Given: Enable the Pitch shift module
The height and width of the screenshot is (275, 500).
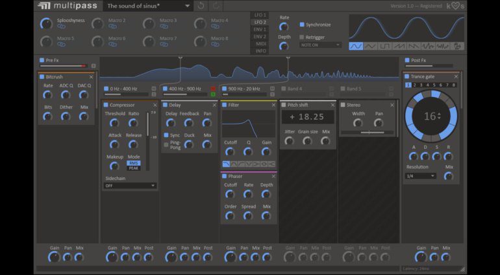Looking at the screenshot, I should [x=284, y=105].
